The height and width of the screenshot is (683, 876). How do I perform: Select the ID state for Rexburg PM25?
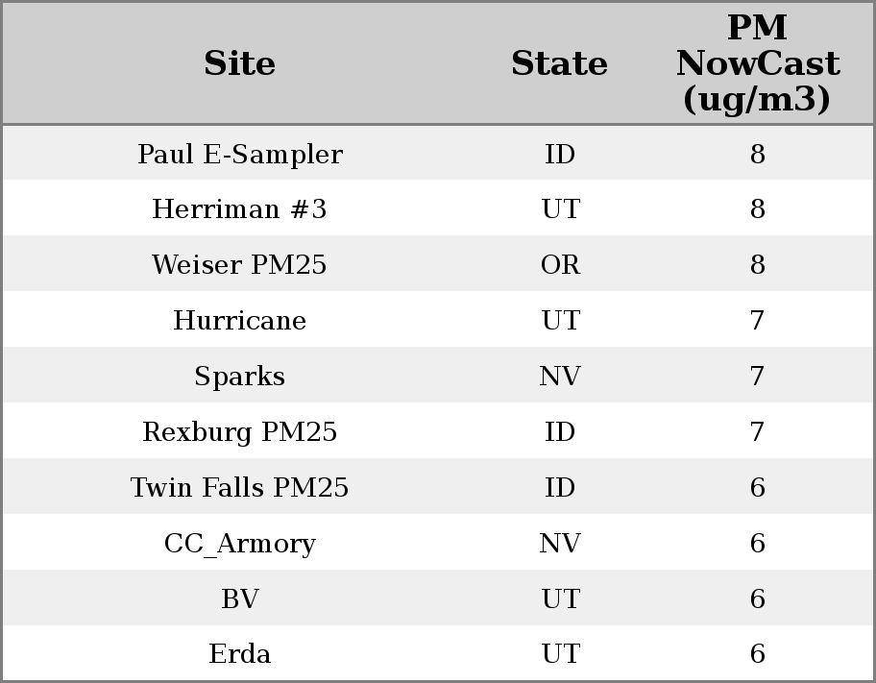coord(560,432)
